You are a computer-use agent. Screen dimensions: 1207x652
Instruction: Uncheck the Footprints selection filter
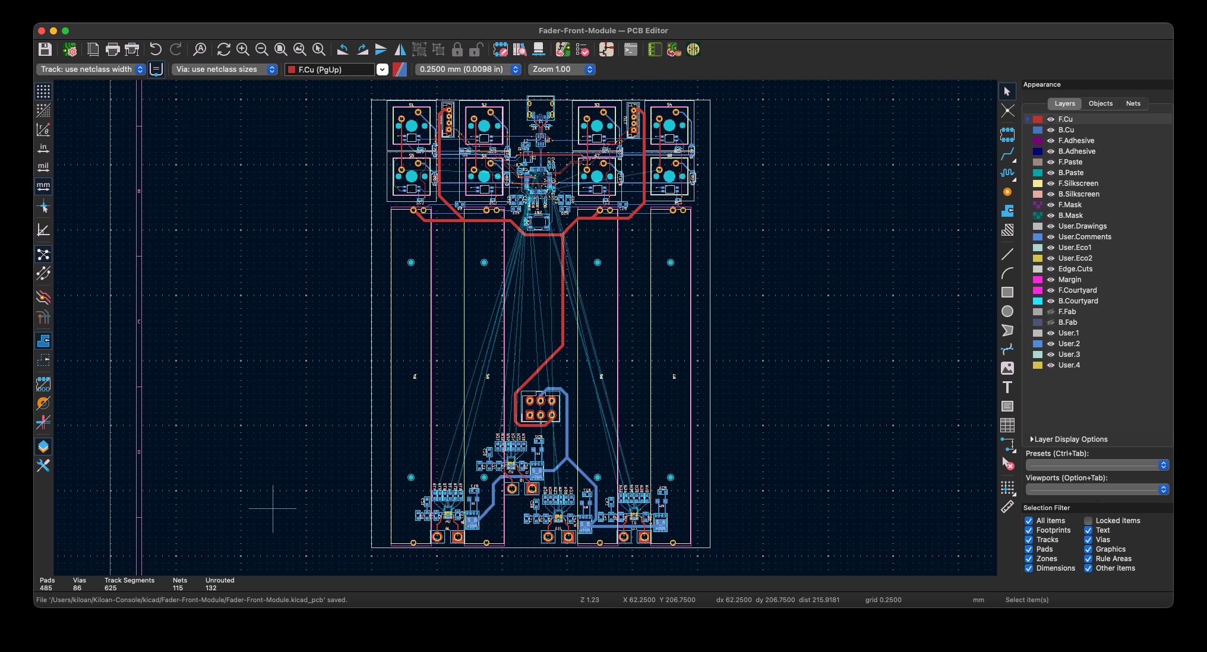coord(1029,530)
